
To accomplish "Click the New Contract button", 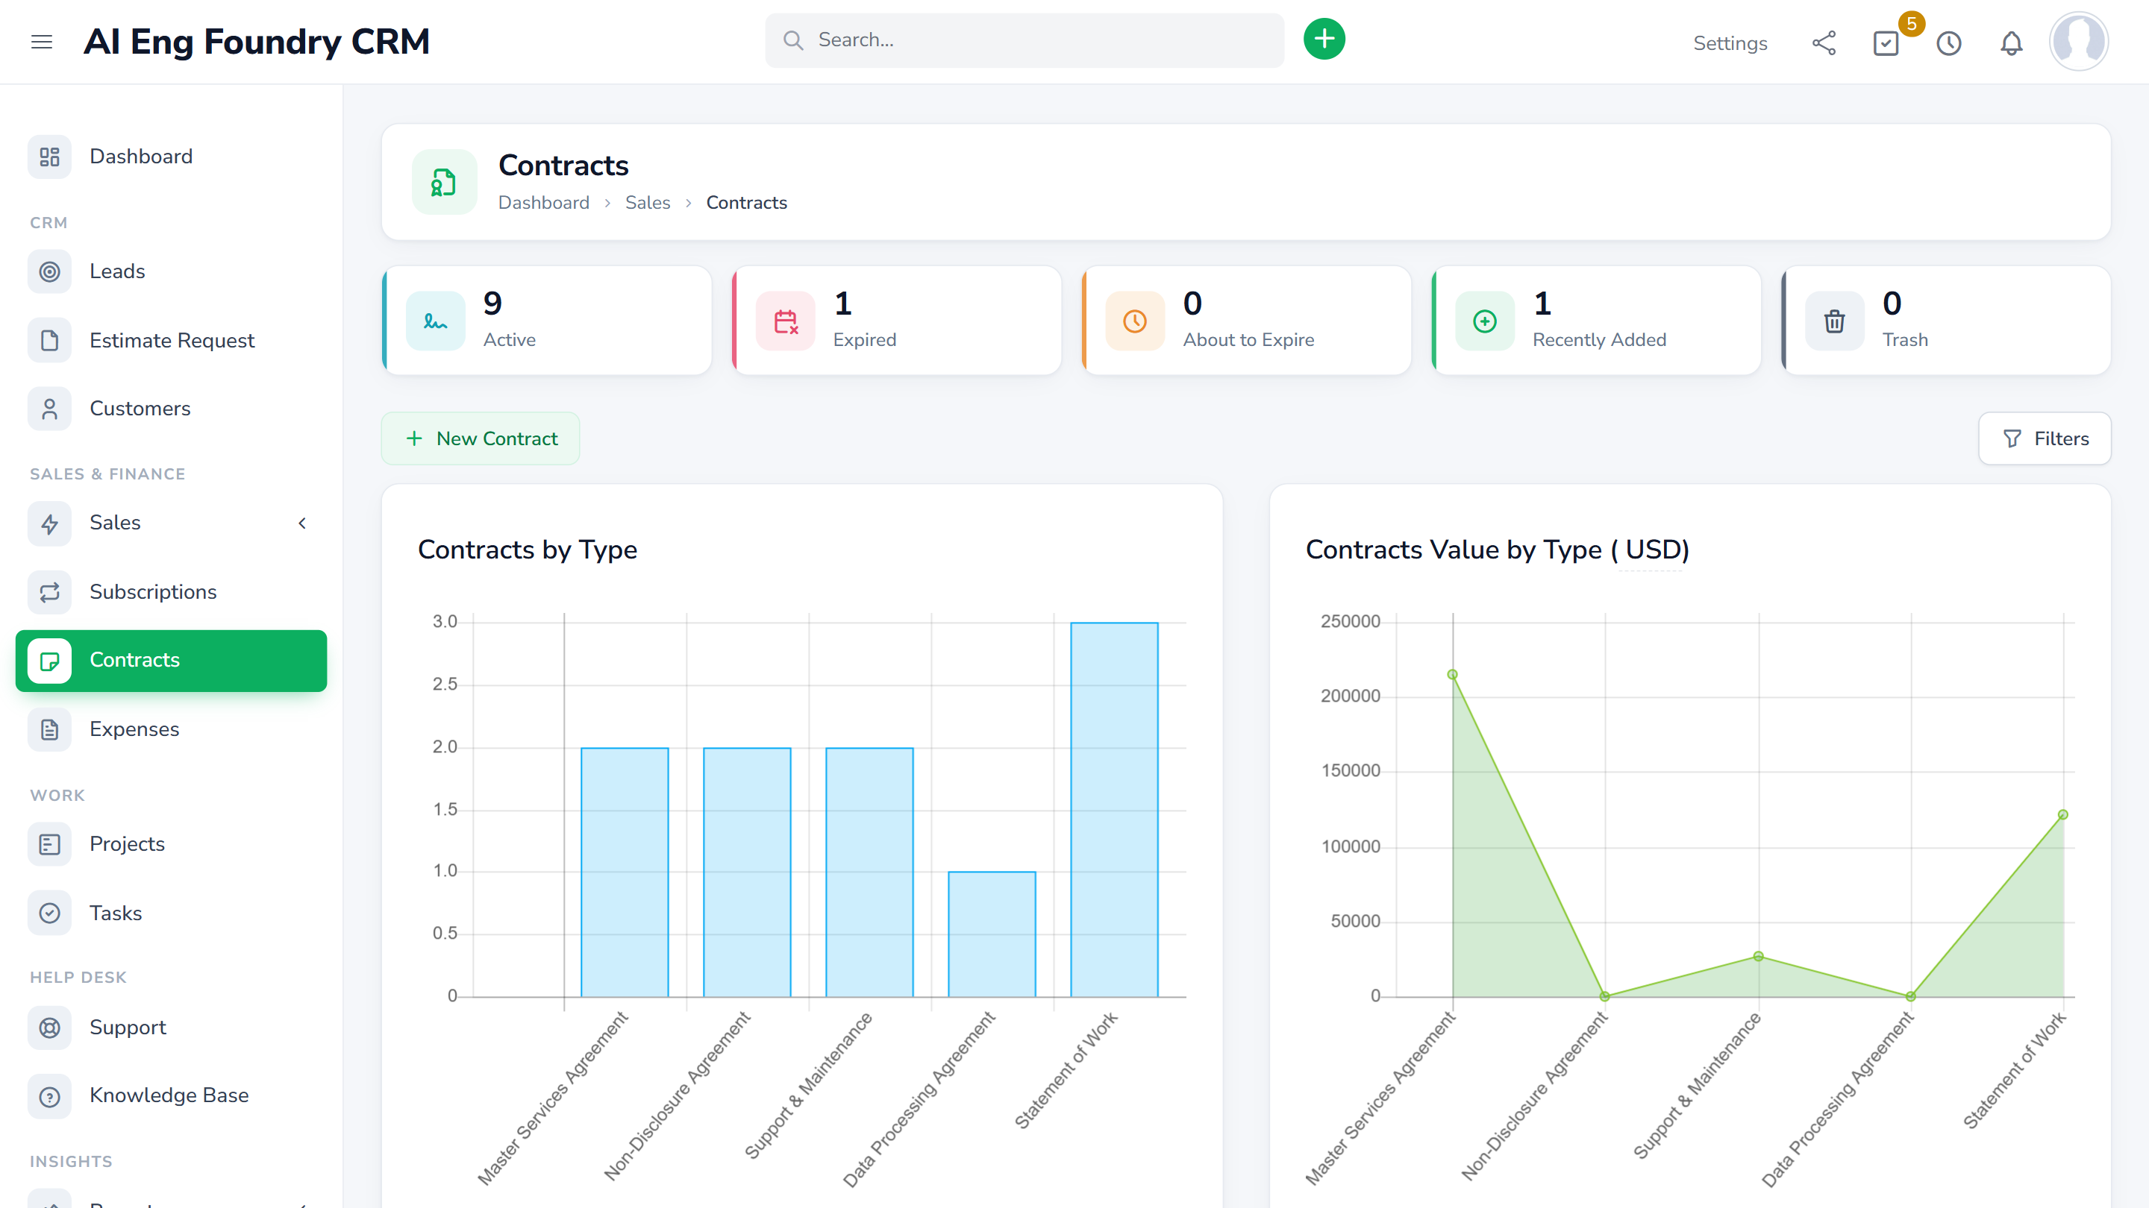I will tap(481, 438).
